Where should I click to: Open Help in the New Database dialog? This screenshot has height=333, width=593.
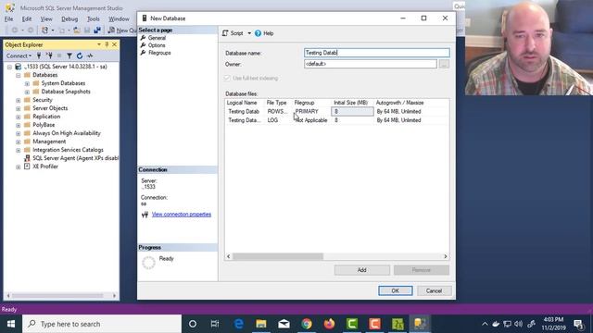click(x=264, y=33)
